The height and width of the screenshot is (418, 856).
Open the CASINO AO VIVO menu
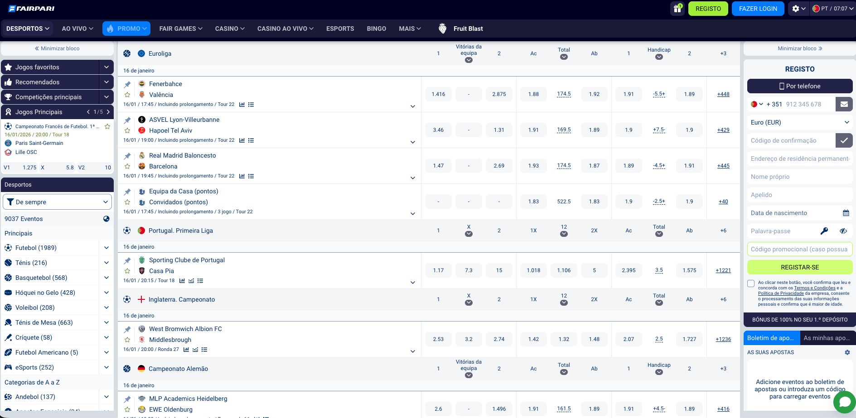tap(285, 29)
